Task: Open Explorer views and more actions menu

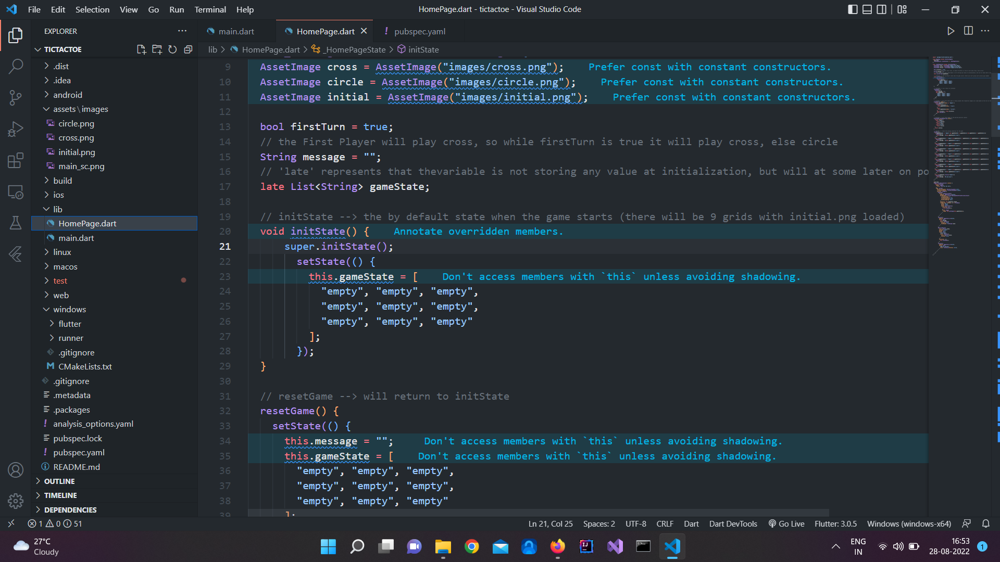Action: pyautogui.click(x=182, y=31)
